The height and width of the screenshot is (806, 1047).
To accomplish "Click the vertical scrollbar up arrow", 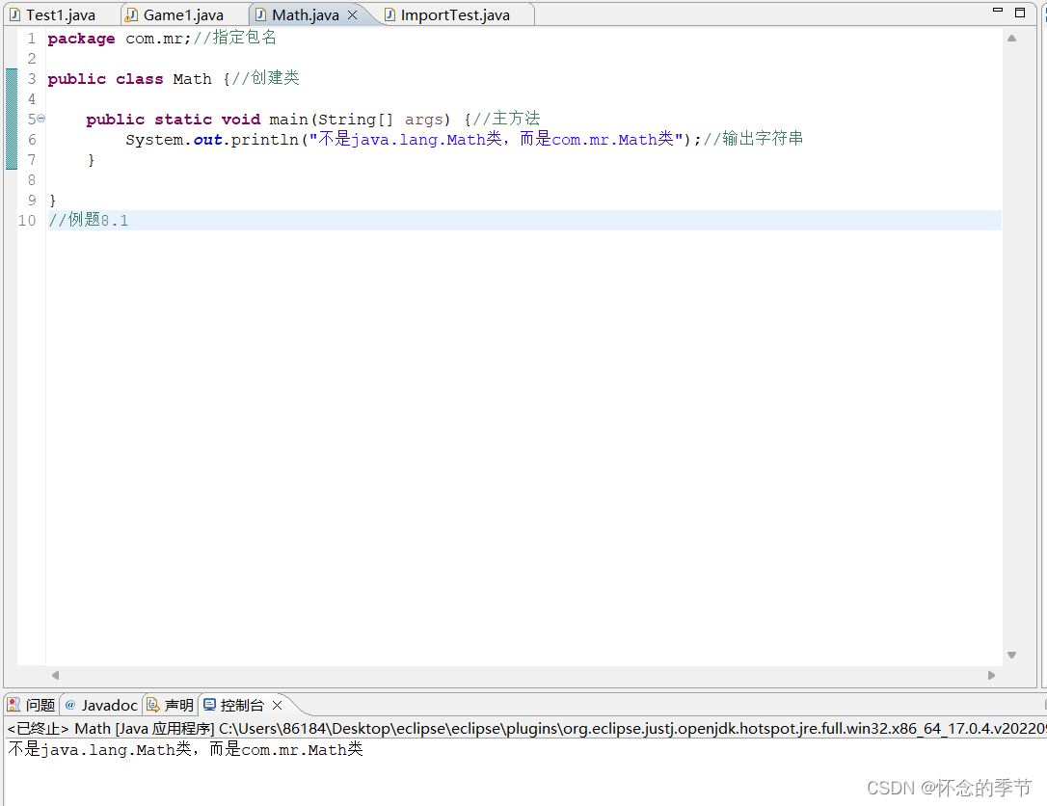I will 1012,38.
